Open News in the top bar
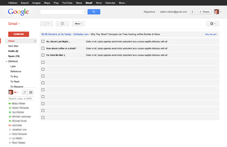The width and height of the screenshot is (227, 147). (79, 3)
